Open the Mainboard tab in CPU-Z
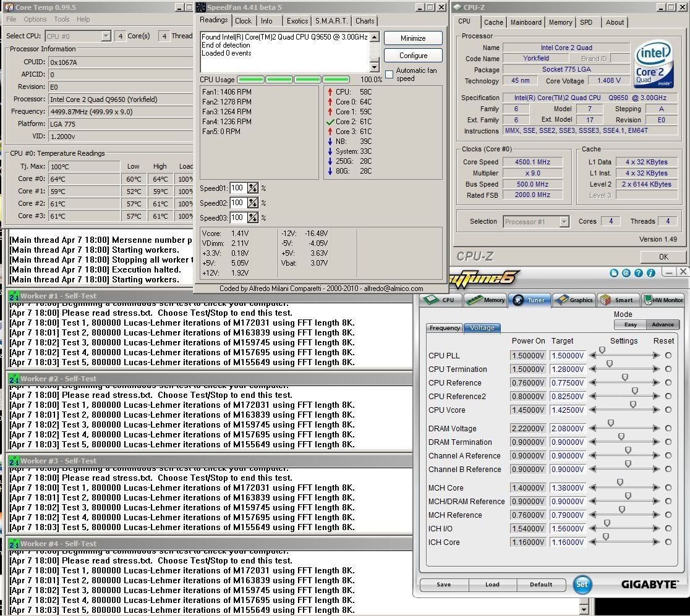Image resolution: width=690 pixels, height=616 pixels. (x=526, y=22)
